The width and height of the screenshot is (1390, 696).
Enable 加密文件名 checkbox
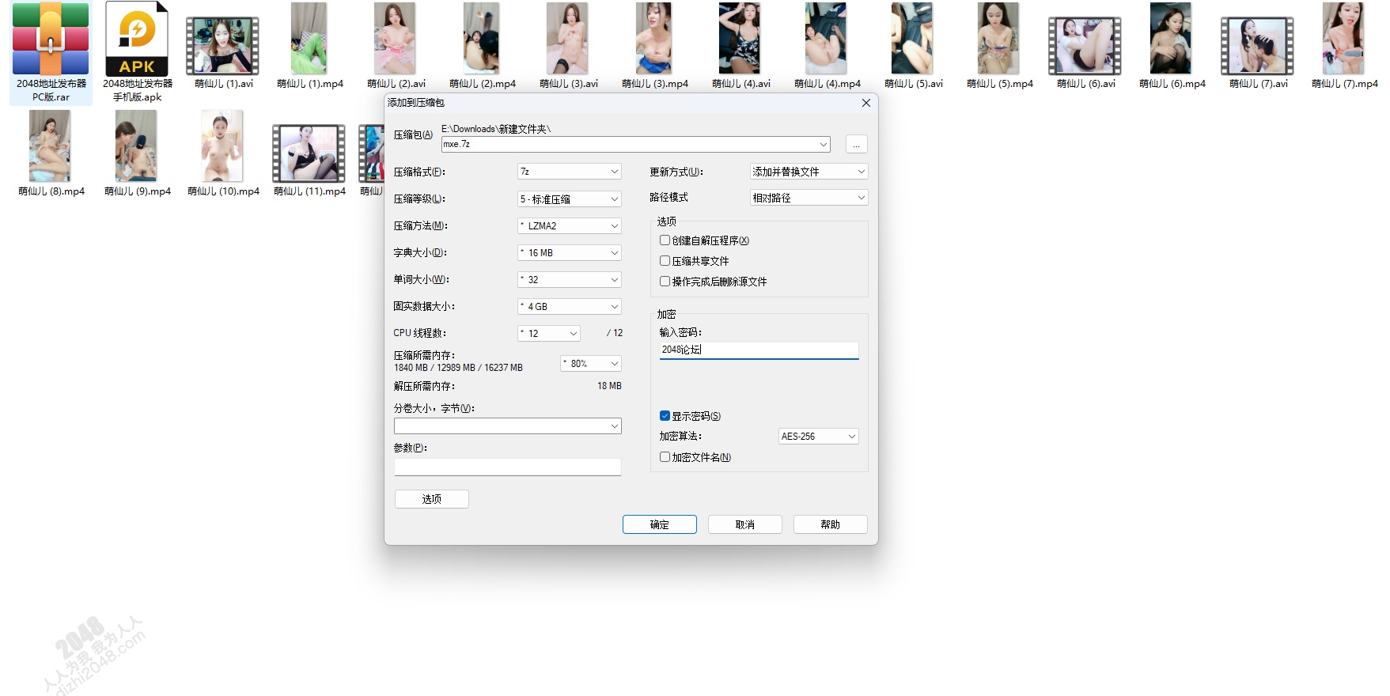(x=665, y=457)
